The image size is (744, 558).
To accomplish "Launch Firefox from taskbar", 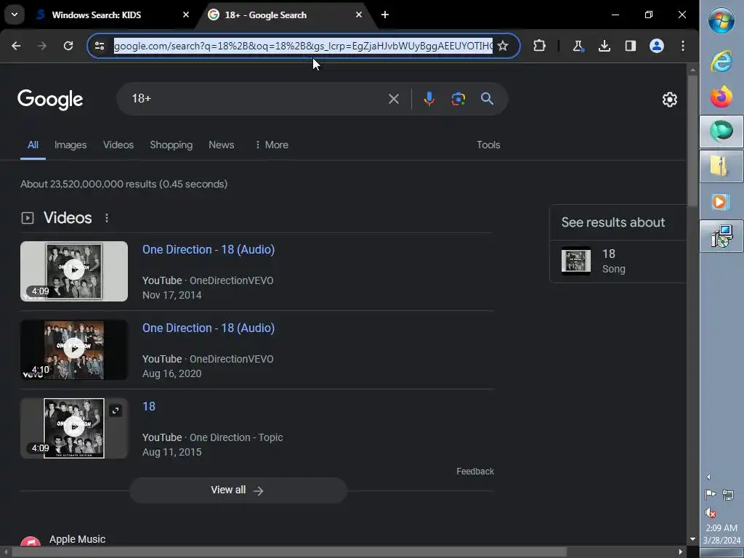I will pyautogui.click(x=721, y=97).
